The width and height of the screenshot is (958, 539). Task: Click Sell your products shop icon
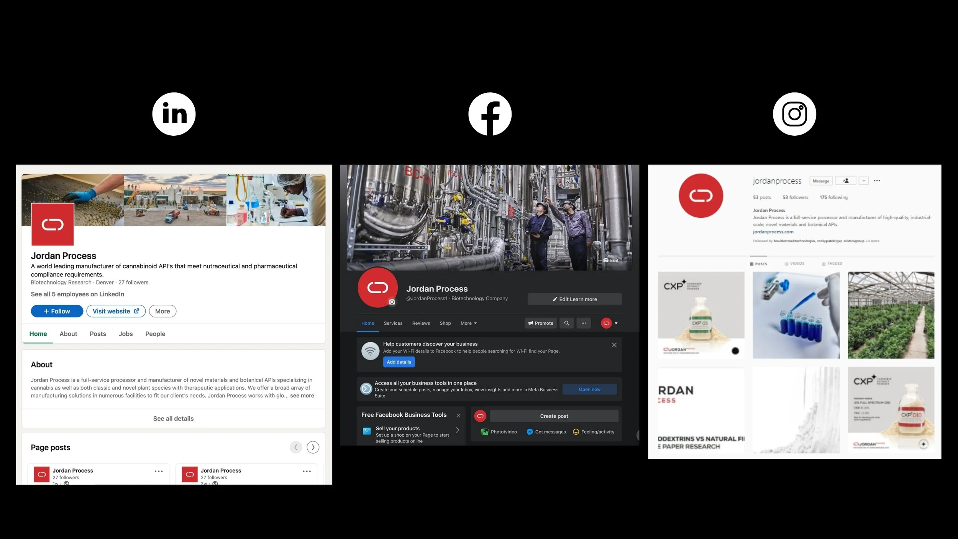tap(366, 431)
